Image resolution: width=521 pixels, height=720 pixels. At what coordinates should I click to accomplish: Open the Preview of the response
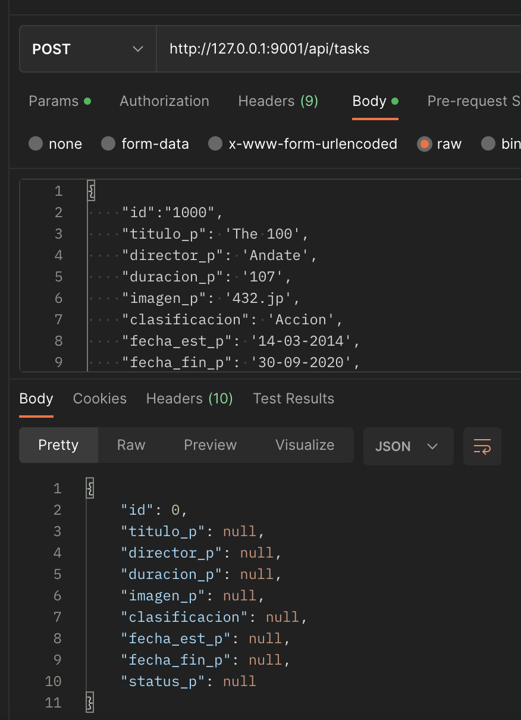pos(210,444)
